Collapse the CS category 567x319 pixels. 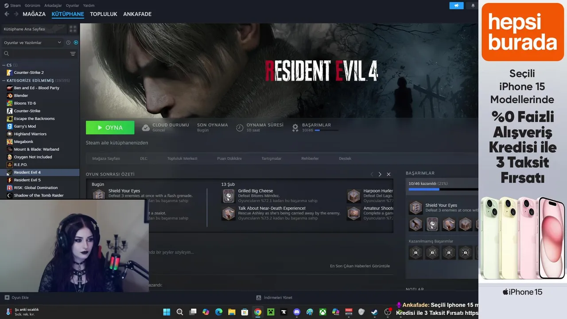pyautogui.click(x=4, y=65)
